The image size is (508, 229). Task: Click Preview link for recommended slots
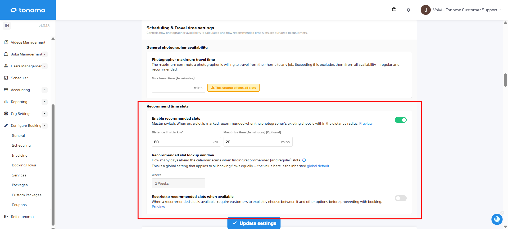pyautogui.click(x=366, y=123)
